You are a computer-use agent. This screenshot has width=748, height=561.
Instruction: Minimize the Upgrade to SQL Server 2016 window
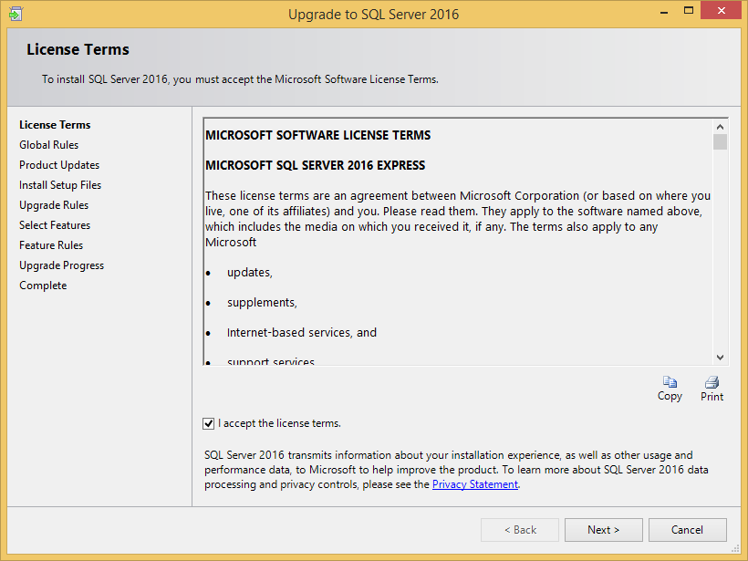click(x=663, y=12)
